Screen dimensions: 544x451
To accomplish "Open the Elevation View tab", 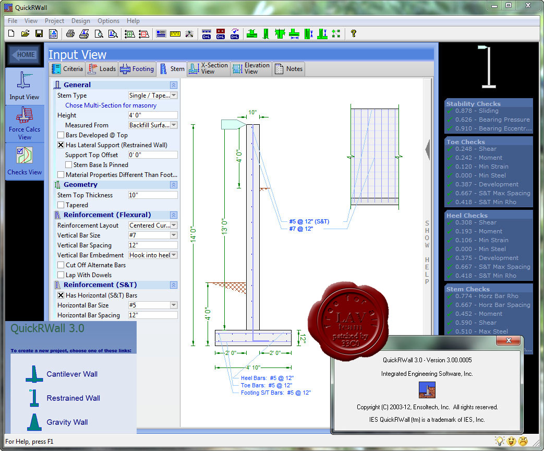I will click(x=251, y=68).
